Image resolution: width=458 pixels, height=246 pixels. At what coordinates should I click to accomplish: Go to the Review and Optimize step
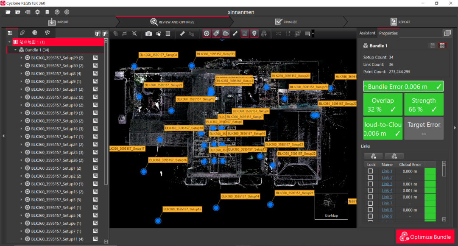click(x=172, y=22)
